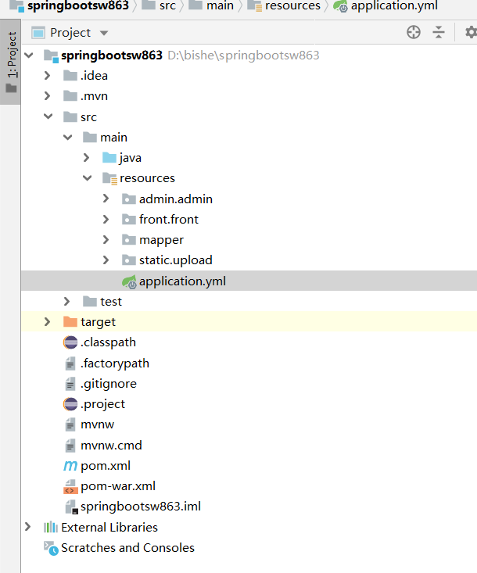Open the Project view dropdown arrow
Screen dimensions: 477x573
click(104, 33)
